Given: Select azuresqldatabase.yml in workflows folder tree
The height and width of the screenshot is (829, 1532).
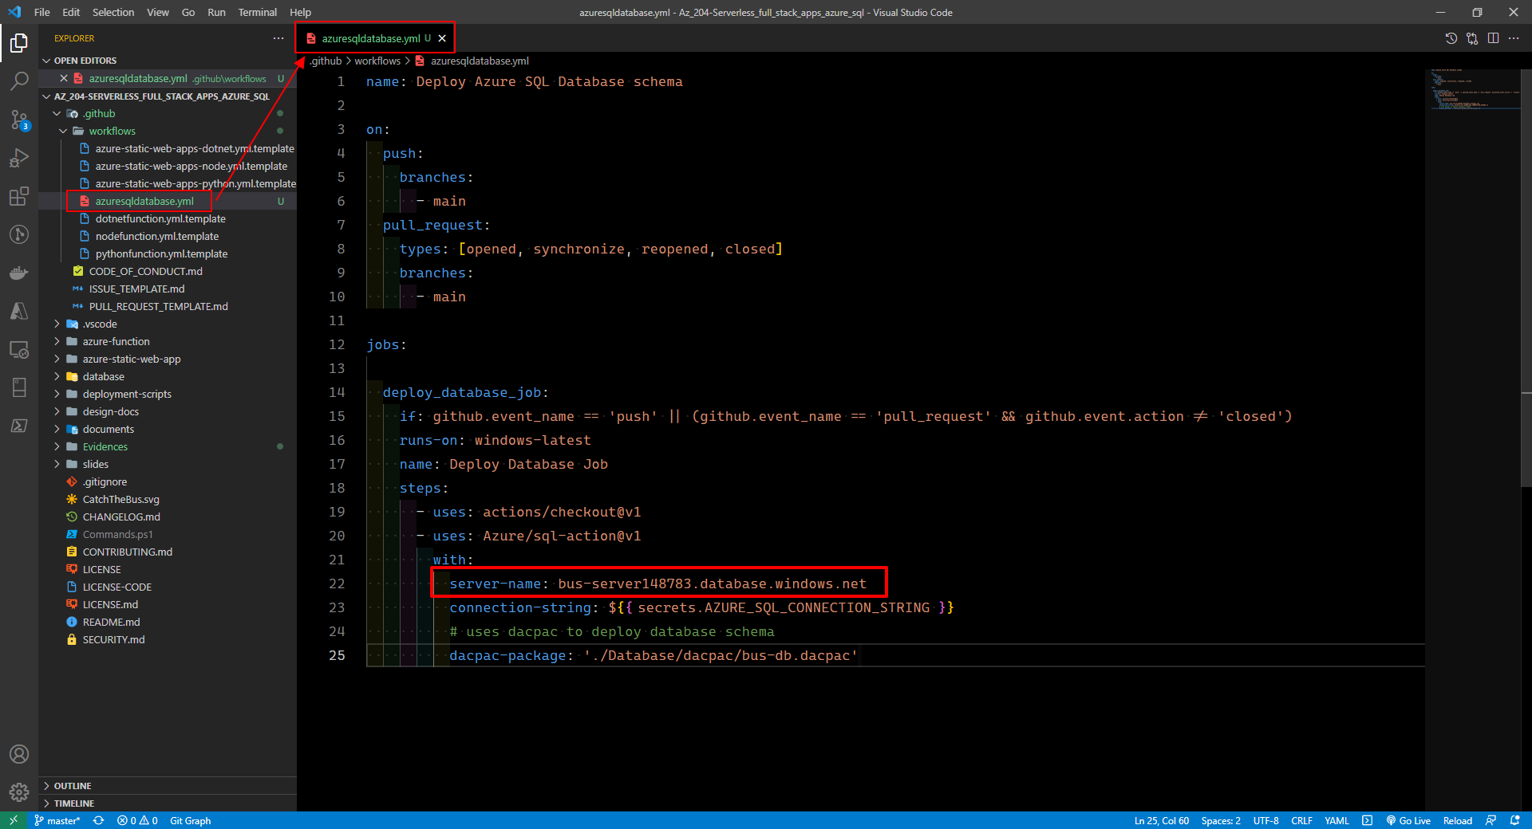Looking at the screenshot, I should [144, 202].
